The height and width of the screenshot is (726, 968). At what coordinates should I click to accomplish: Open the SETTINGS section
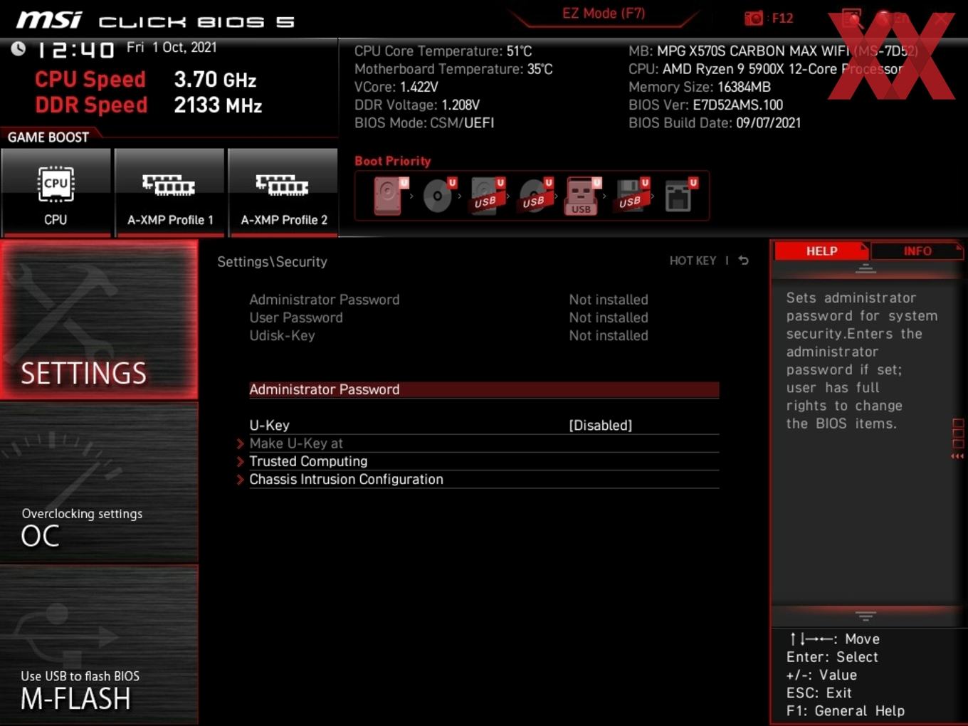(99, 320)
